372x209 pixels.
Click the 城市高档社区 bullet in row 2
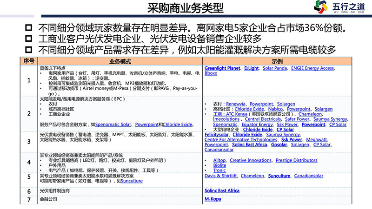coord(61,109)
